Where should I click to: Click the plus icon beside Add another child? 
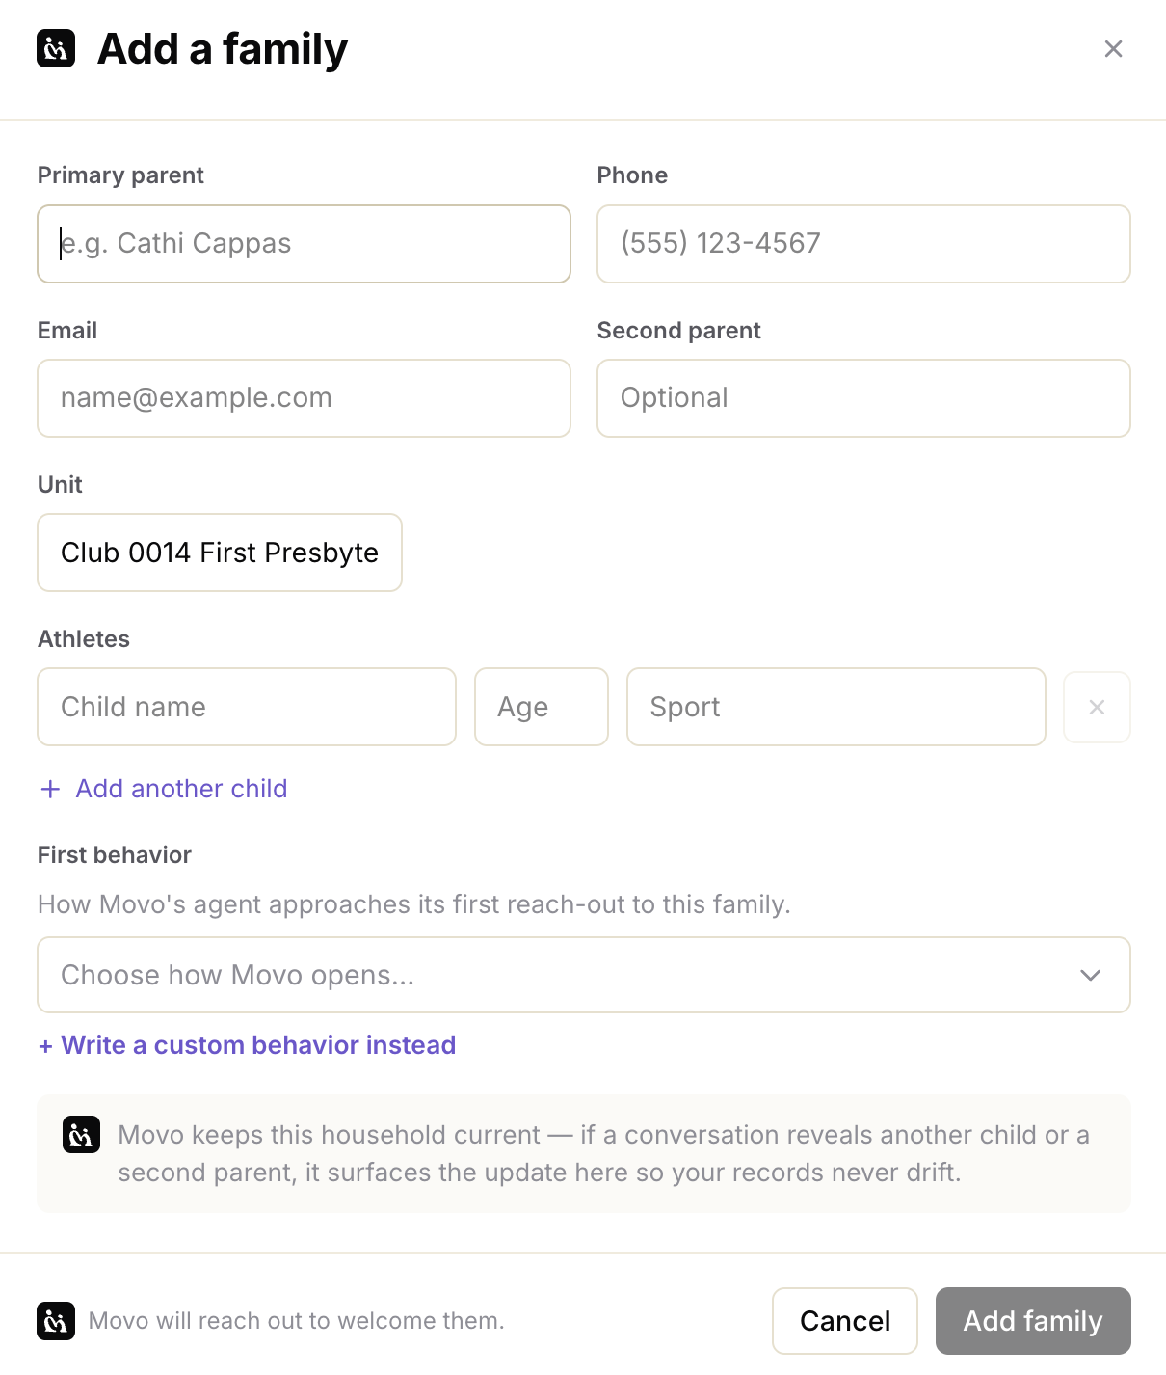tap(50, 789)
